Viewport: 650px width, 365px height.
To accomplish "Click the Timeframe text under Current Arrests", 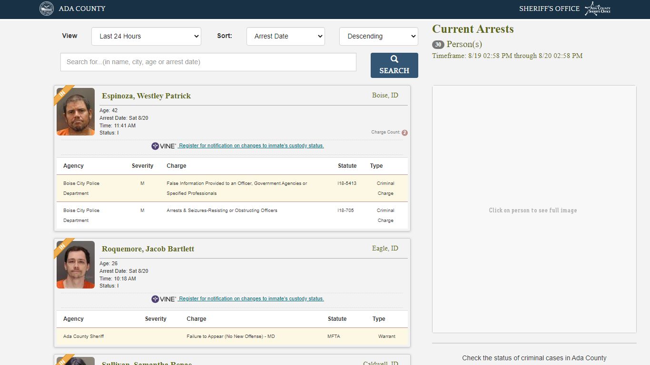I will pos(507,56).
